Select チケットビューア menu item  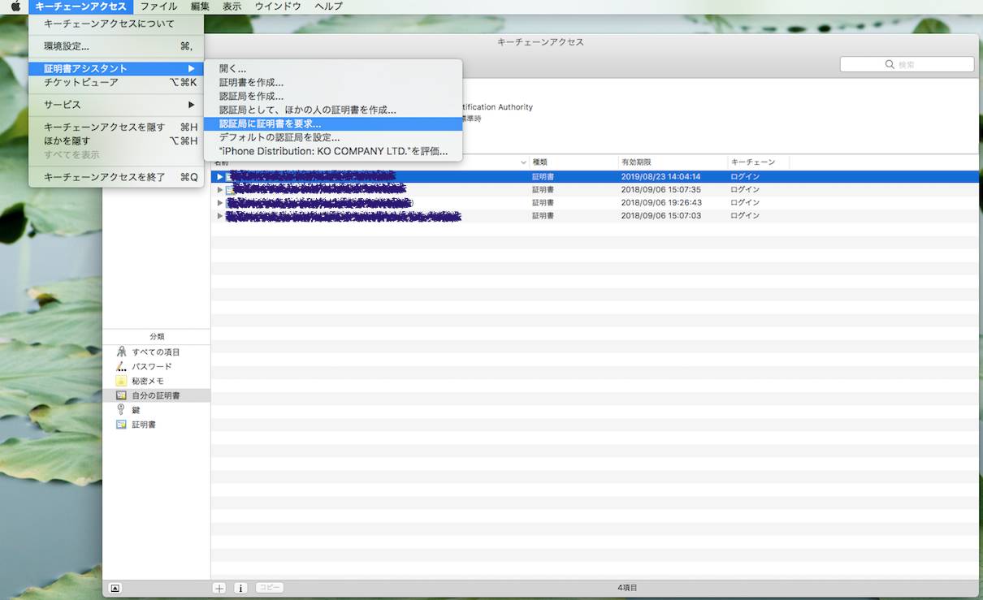pos(116,82)
